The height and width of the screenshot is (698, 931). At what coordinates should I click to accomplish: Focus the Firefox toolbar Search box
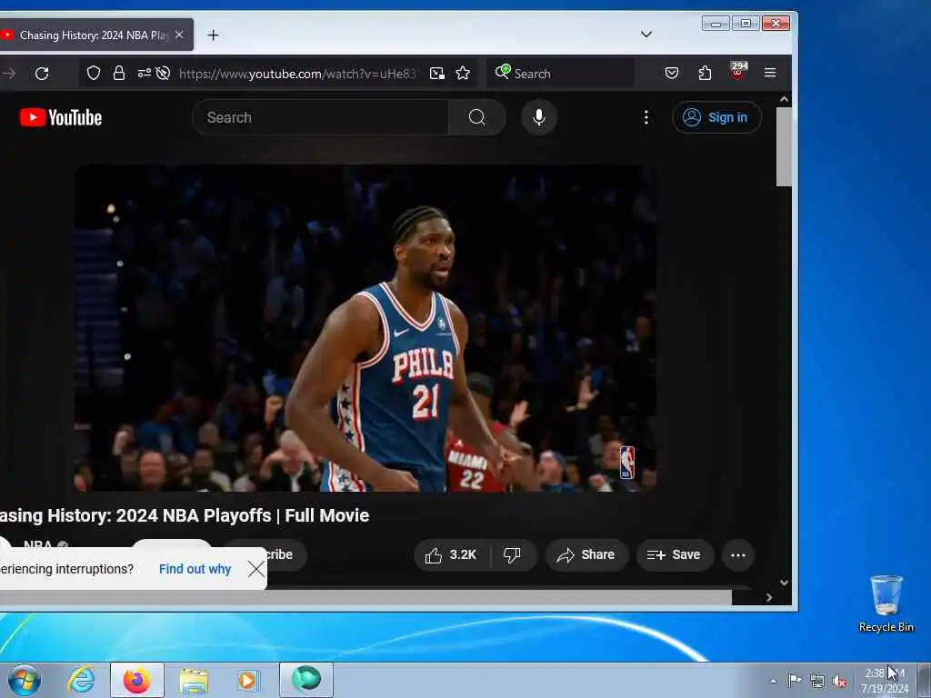560,74
